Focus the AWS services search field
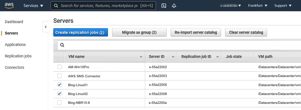This screenshot has height=110, width=301. tap(100, 6)
